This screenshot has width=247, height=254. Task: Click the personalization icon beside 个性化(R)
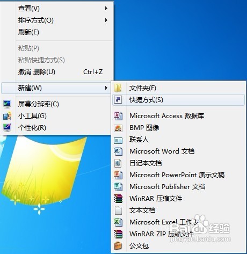coord(7,128)
